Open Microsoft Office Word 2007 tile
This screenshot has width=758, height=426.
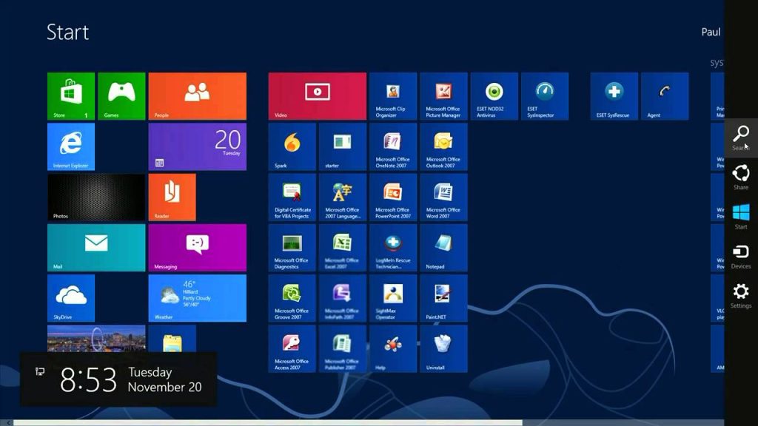coord(443,197)
